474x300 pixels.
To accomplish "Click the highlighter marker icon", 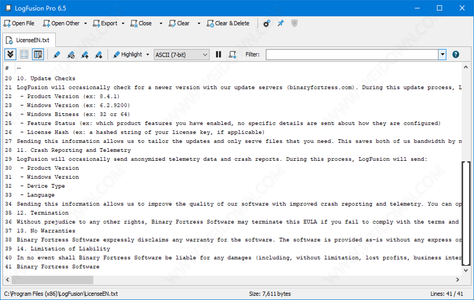I will tap(56, 55).
